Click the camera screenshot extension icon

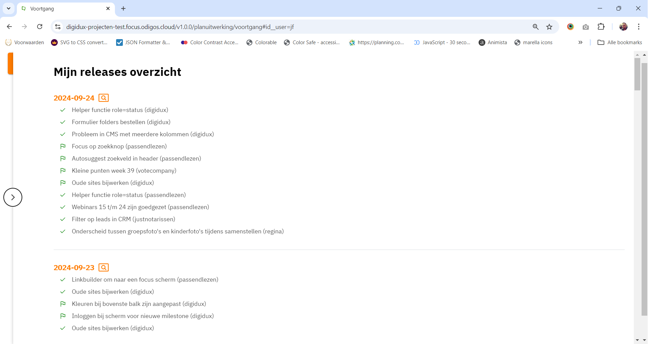pos(586,27)
